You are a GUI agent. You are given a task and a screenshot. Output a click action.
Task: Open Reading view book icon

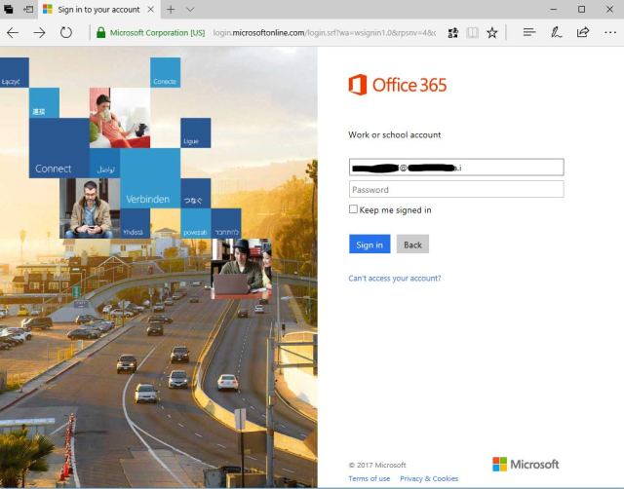click(x=472, y=32)
